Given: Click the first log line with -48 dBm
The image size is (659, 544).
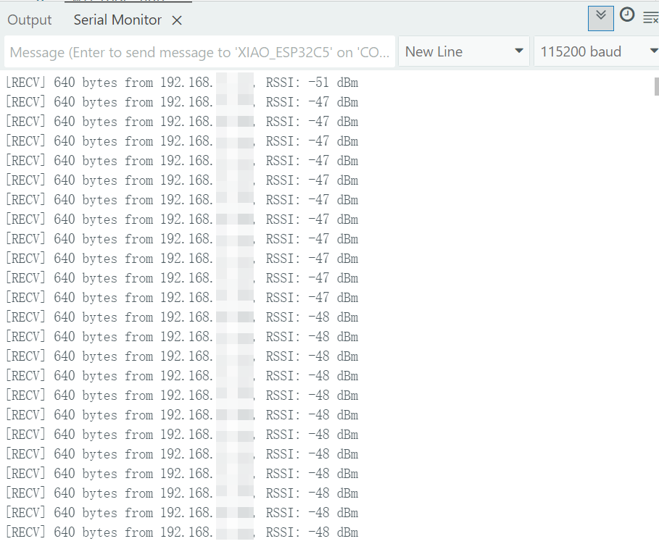Looking at the screenshot, I should pyautogui.click(x=181, y=317).
